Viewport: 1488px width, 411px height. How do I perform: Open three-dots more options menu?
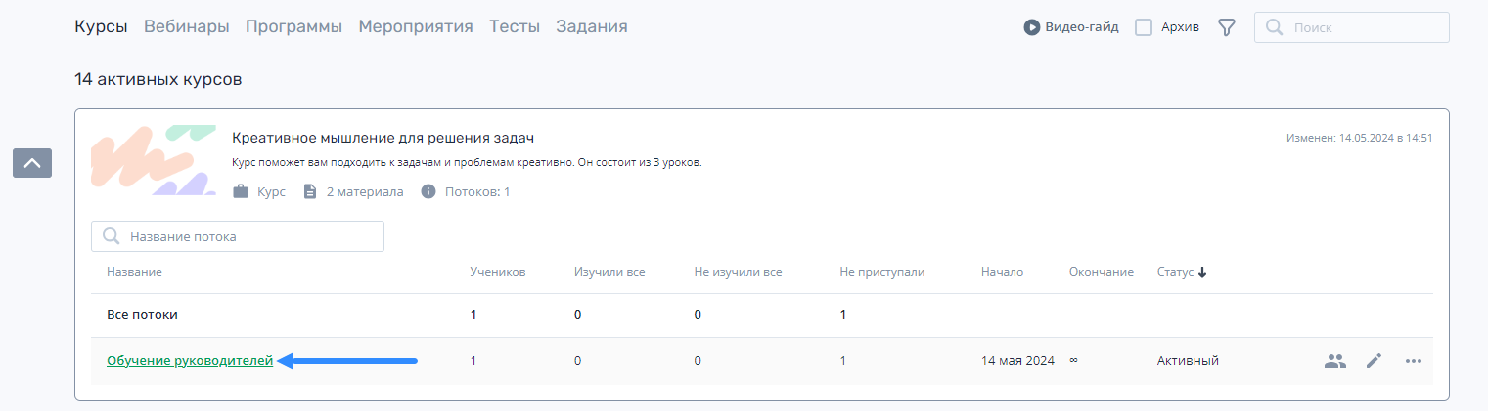[1413, 361]
